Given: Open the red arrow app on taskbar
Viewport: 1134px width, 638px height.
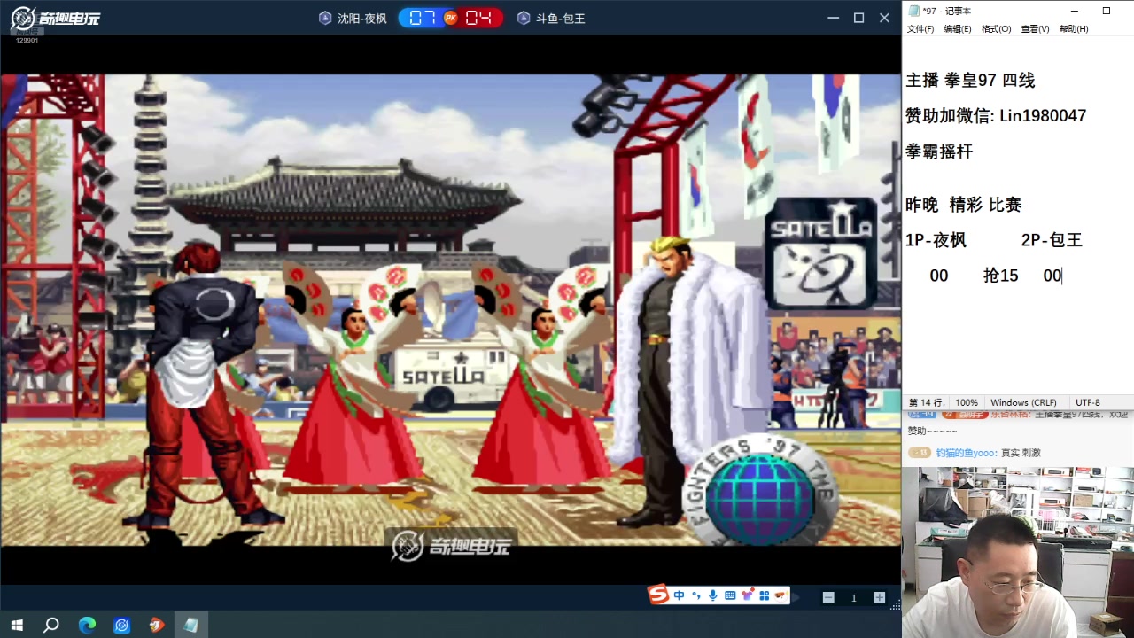Looking at the screenshot, I should 157,626.
